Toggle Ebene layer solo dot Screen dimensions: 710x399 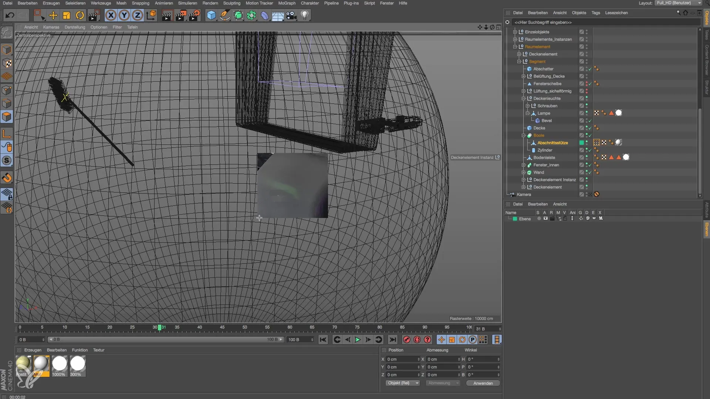pyautogui.click(x=539, y=219)
